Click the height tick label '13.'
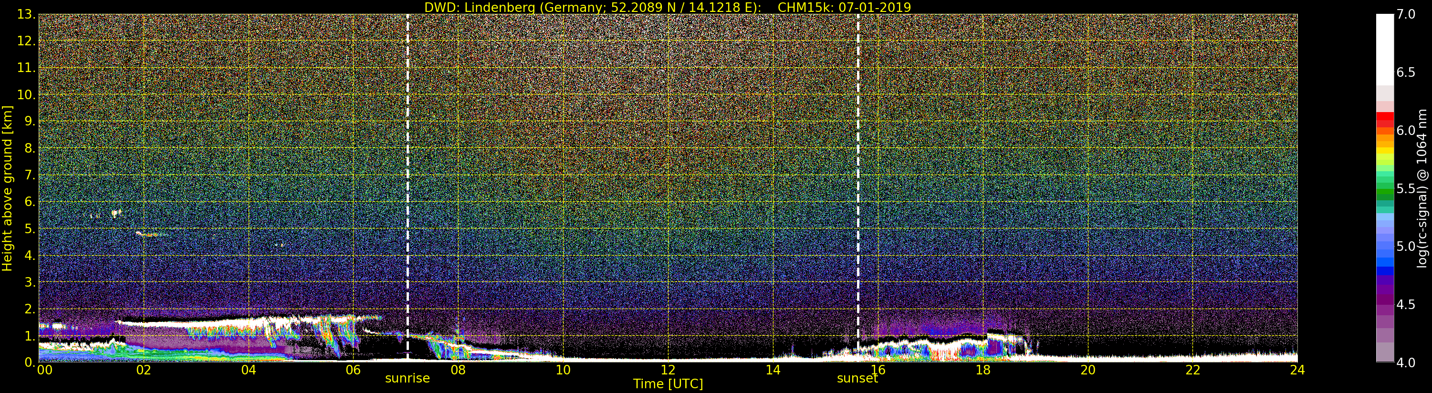1432x393 pixels. (26, 14)
